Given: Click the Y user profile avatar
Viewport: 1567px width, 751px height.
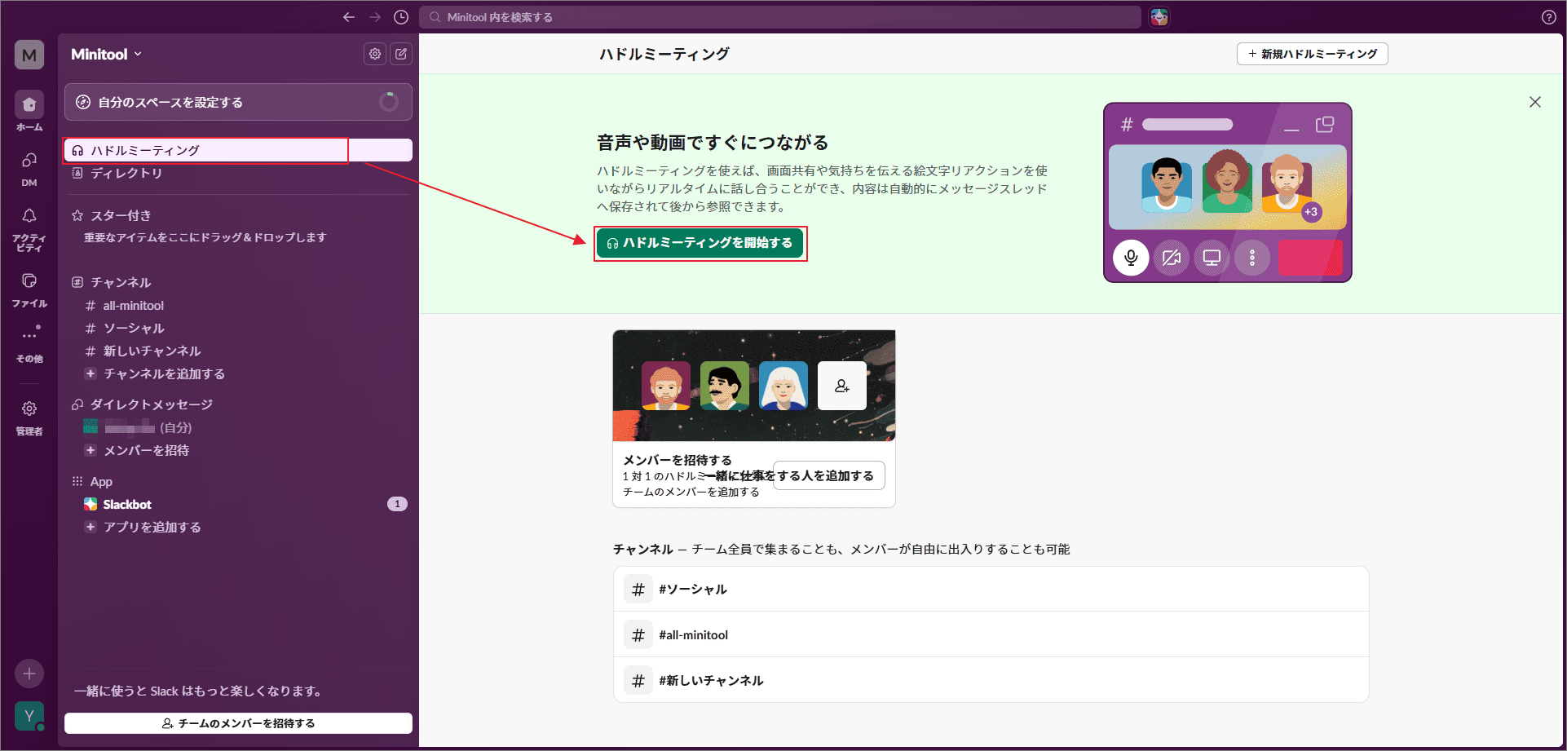Looking at the screenshot, I should click(x=29, y=716).
